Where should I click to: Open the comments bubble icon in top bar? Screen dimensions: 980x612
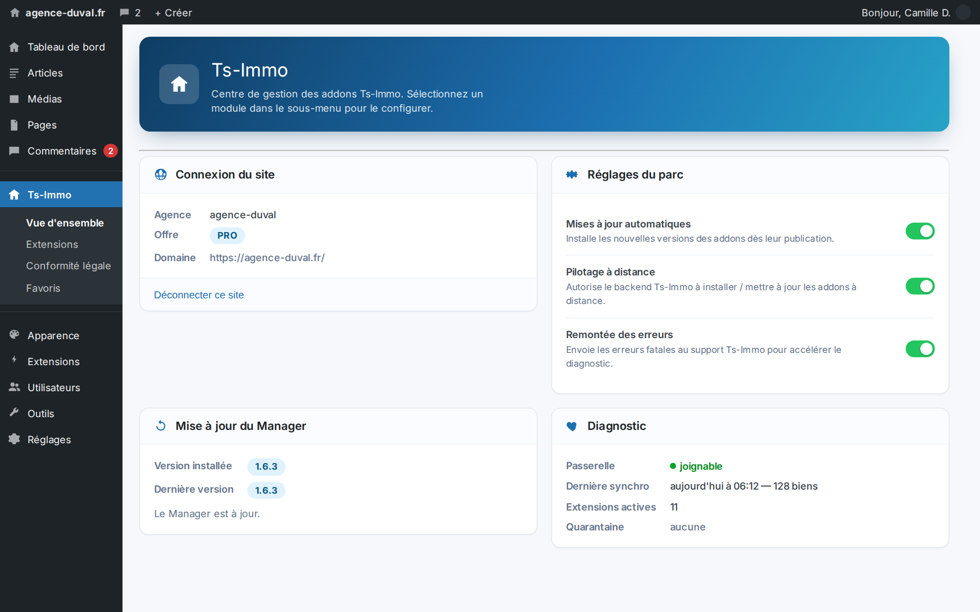pos(124,13)
